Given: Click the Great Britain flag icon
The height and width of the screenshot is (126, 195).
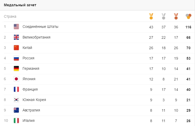Looking at the screenshot, I should (16, 37).
